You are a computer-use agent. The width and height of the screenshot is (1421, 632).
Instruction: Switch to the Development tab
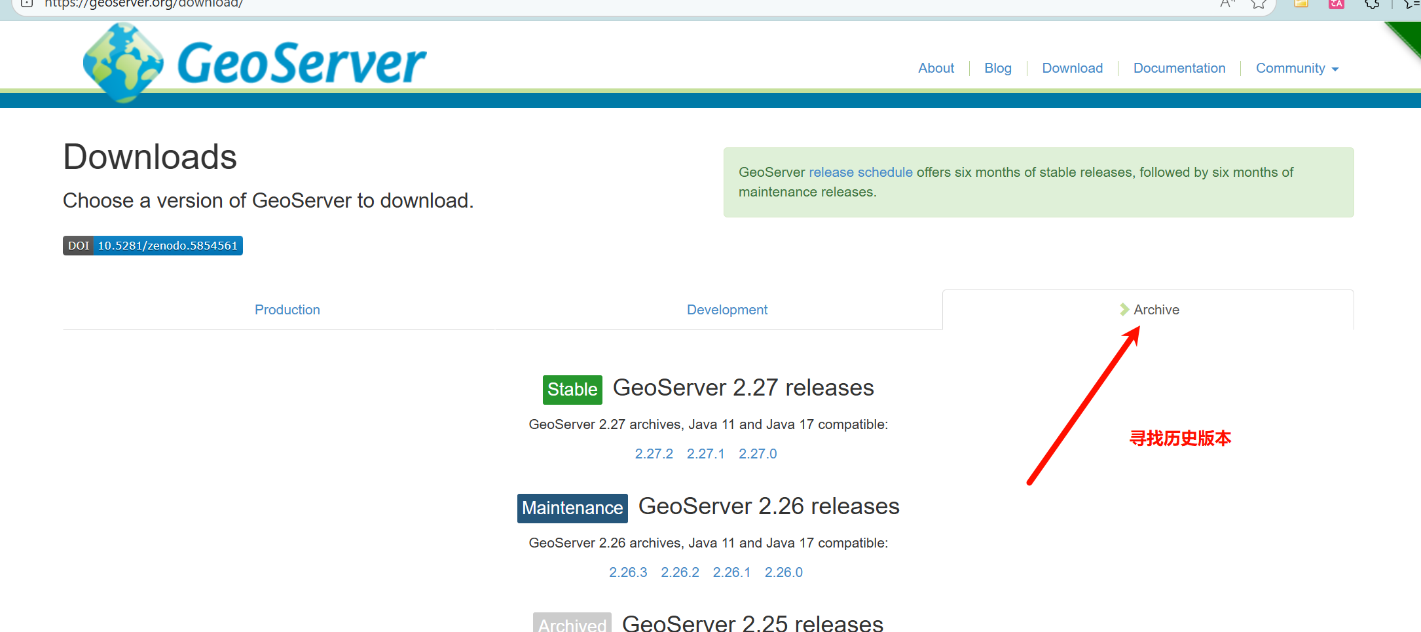click(727, 310)
